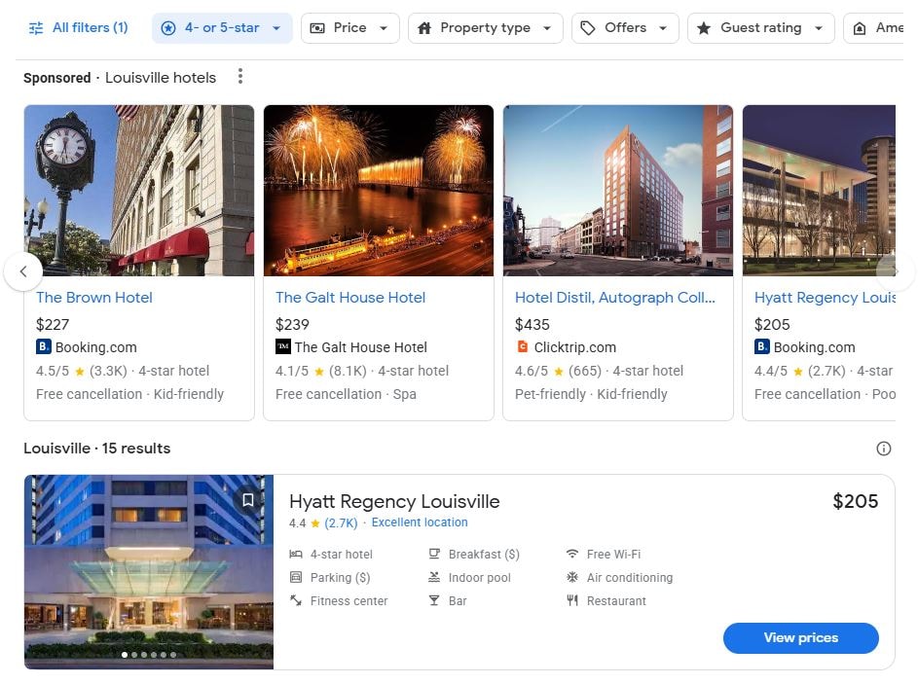
Task: Open The Galt House Hotel fireworks photo
Action: pos(379,190)
